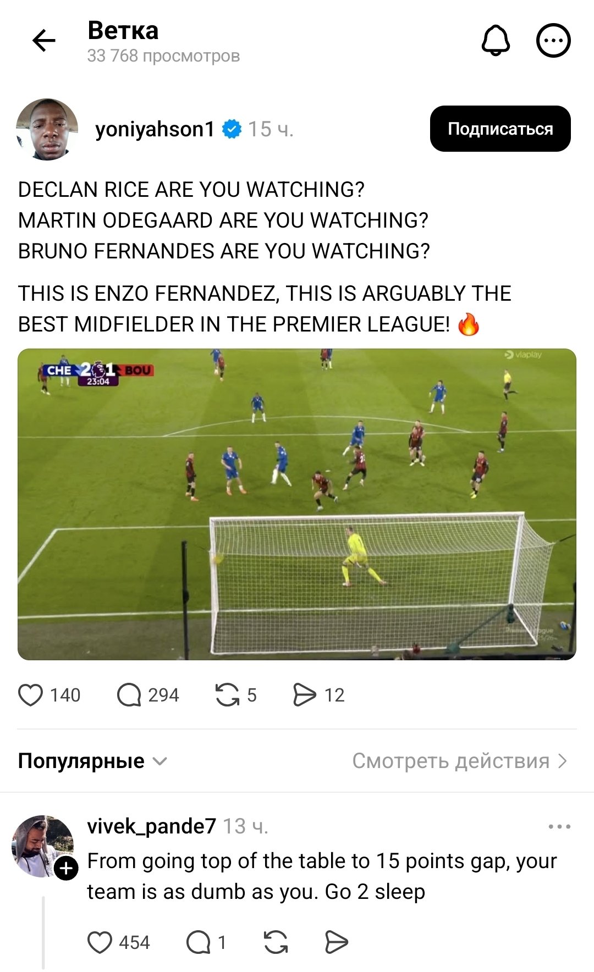Open vivek_pande7 profile from username
The height and width of the screenshot is (972, 594).
152,826
